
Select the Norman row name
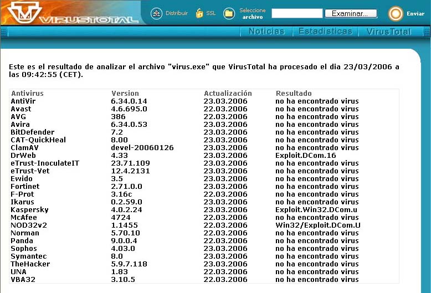pos(25,233)
